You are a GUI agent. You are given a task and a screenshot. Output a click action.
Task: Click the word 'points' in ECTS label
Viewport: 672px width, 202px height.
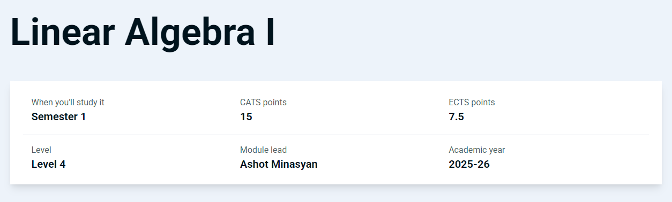click(483, 102)
